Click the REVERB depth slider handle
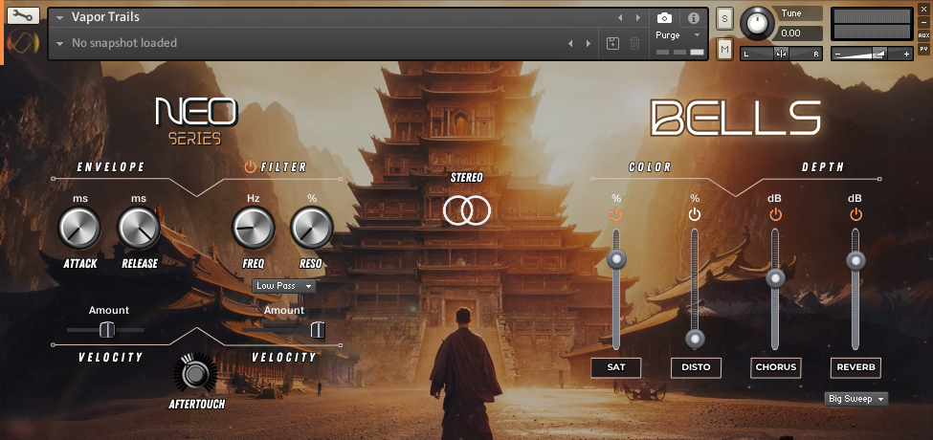Image resolution: width=933 pixels, height=440 pixels. [x=855, y=260]
